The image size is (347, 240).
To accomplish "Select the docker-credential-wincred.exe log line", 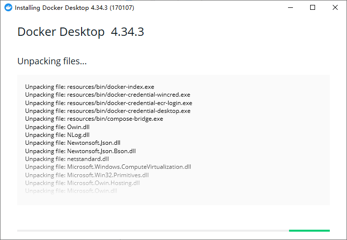I will pos(108,95).
